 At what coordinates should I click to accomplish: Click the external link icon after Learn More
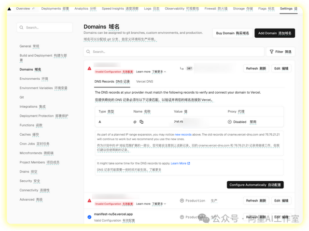tap(189, 163)
